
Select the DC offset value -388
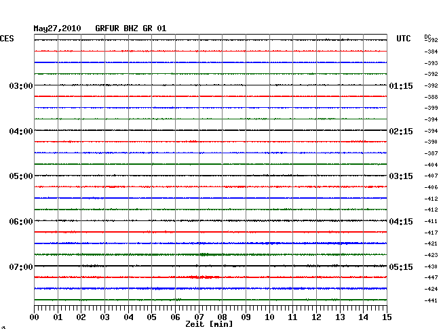[x=431, y=97]
